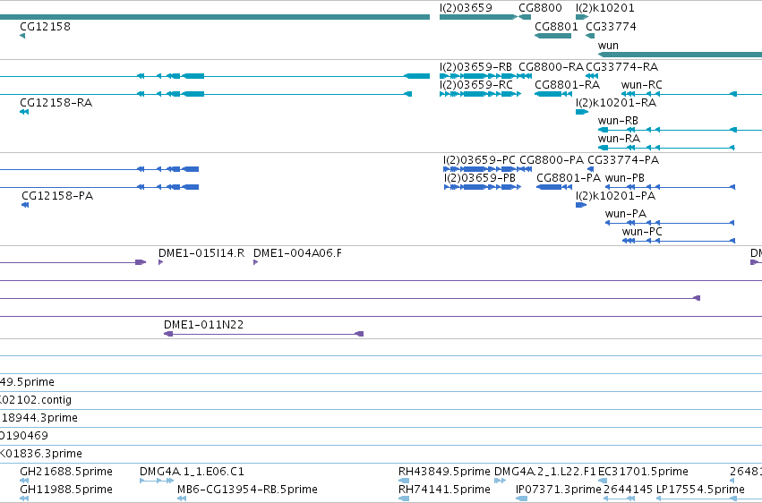
Task: Select the wun-RC transcript label
Action: (641, 85)
